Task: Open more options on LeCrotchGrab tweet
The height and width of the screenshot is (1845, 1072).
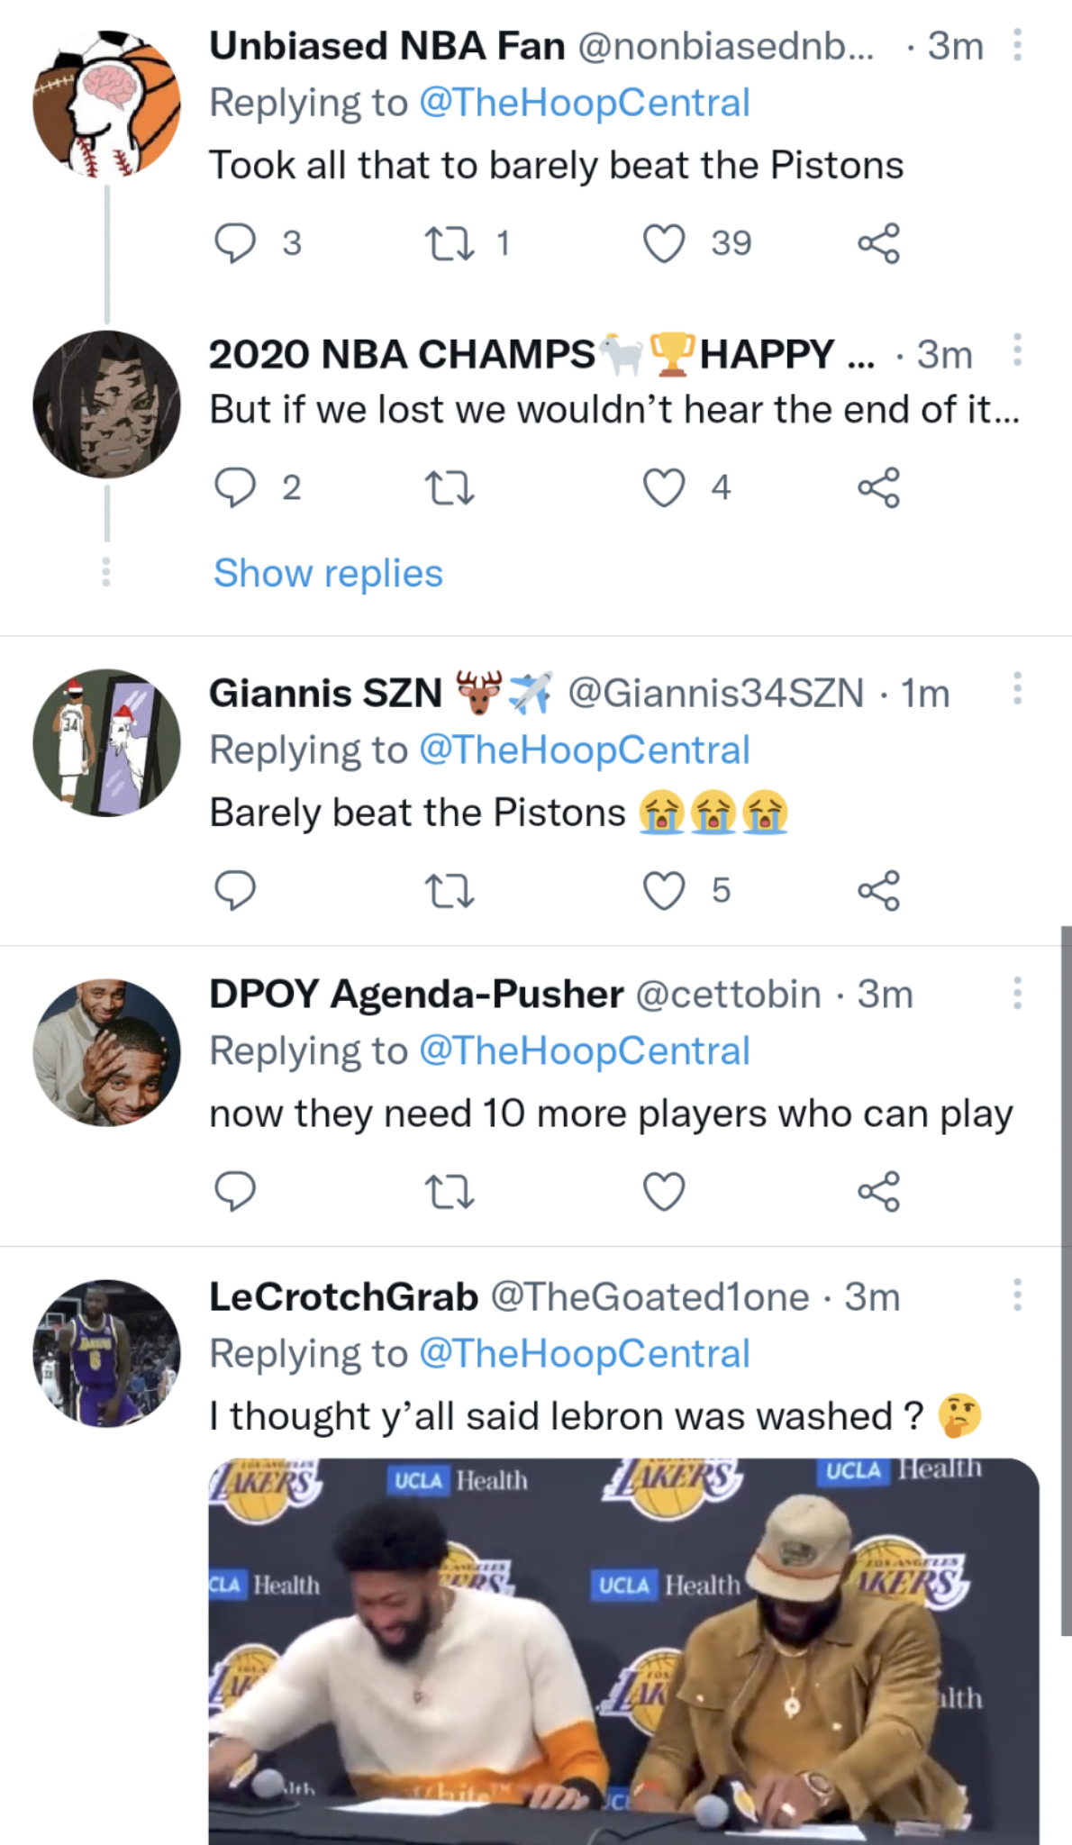Action: coord(1017,1295)
